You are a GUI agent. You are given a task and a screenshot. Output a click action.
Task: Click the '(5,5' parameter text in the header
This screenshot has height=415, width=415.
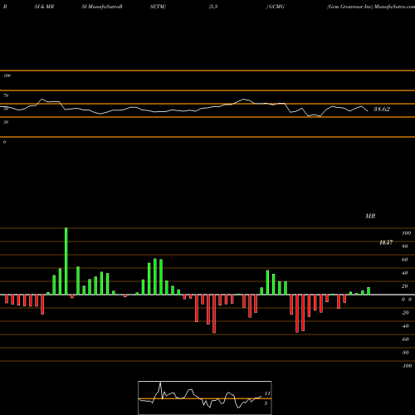click(213, 7)
